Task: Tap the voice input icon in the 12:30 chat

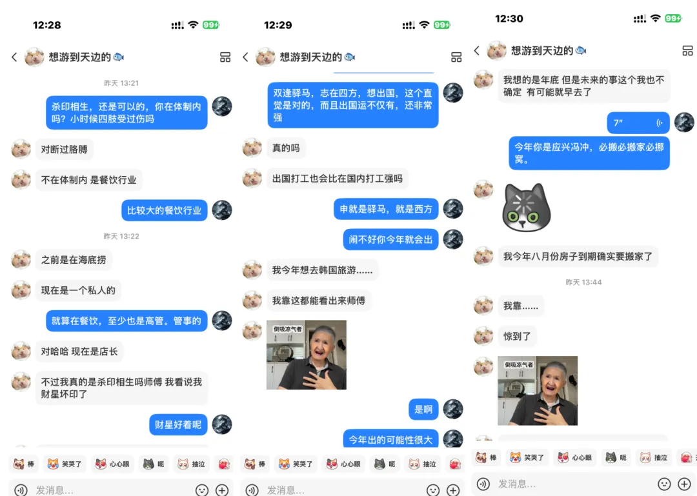Action: pos(483,484)
